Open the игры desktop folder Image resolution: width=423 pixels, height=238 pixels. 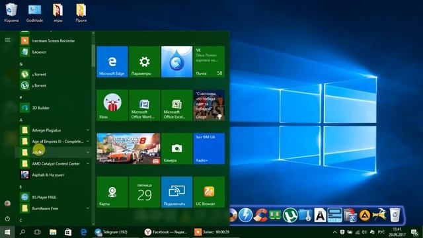tap(58, 13)
